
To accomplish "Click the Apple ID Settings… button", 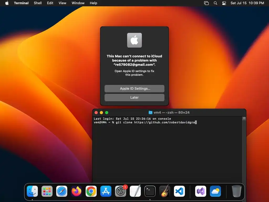I will 134,89.
